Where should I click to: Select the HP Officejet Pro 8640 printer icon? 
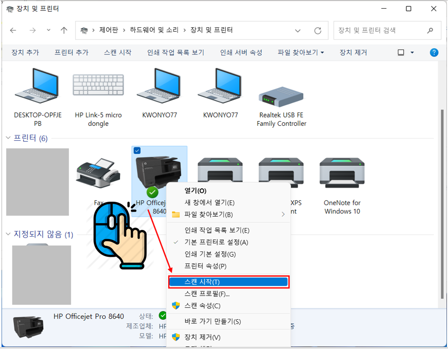159,172
